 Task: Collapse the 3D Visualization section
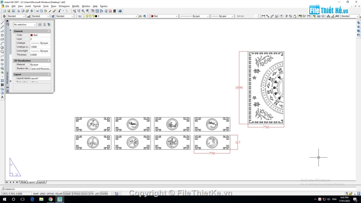pos(49,60)
